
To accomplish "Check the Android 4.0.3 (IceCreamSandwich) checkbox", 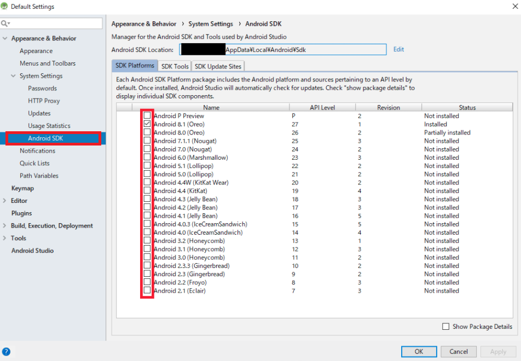I will pyautogui.click(x=147, y=224).
